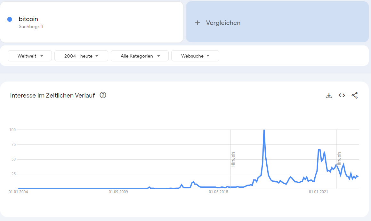371x221 pixels.
Task: Click the 01.05.2015 axis date label
Action: pos(219,192)
